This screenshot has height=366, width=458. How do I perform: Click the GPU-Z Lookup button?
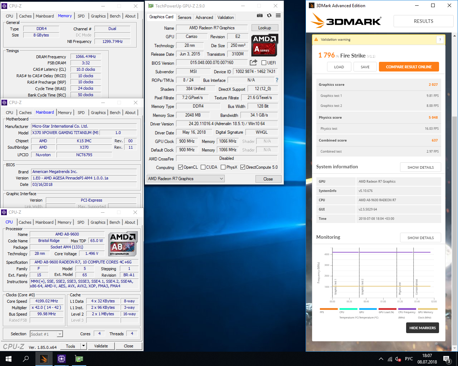point(264,28)
